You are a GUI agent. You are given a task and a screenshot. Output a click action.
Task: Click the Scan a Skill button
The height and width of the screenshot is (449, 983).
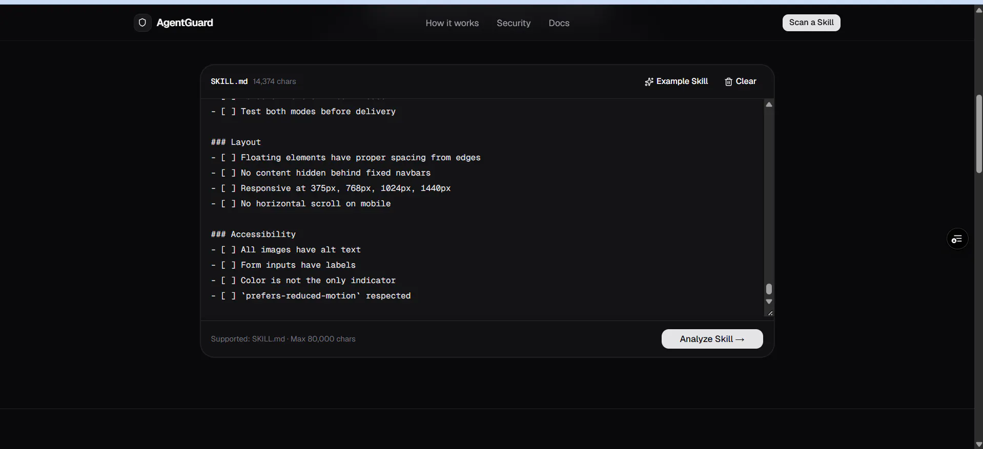click(811, 23)
